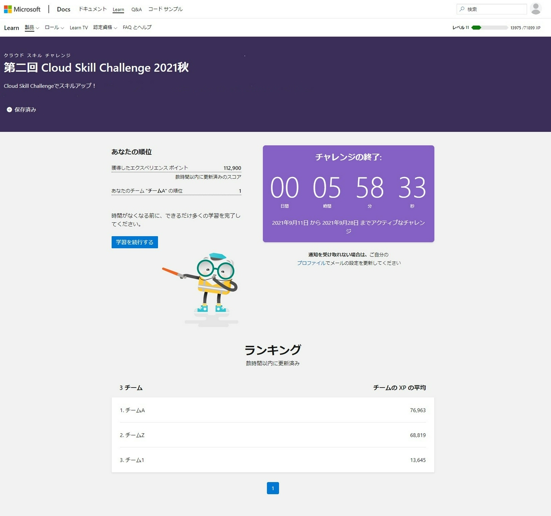Click the Microsoft logo
The image size is (551, 516).
click(22, 9)
